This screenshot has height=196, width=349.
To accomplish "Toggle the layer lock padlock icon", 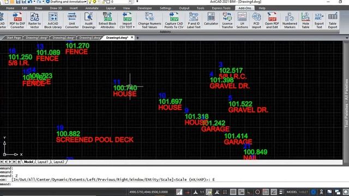I will click(104, 2).
